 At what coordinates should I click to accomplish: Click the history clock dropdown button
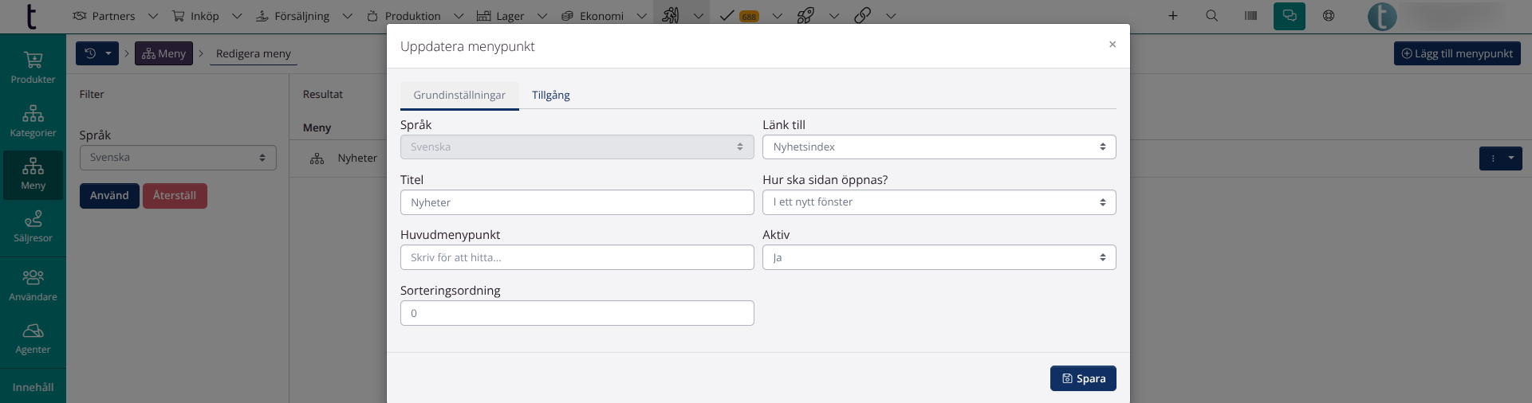point(97,53)
